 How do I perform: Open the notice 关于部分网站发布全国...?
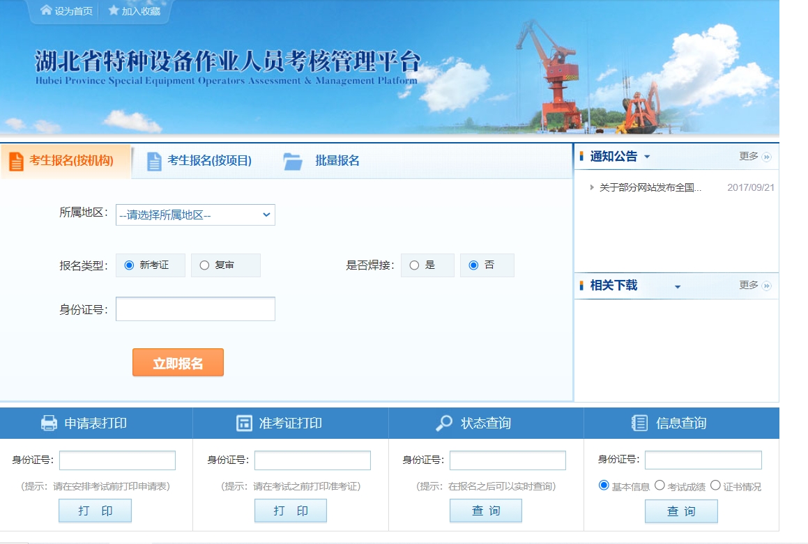coord(650,187)
